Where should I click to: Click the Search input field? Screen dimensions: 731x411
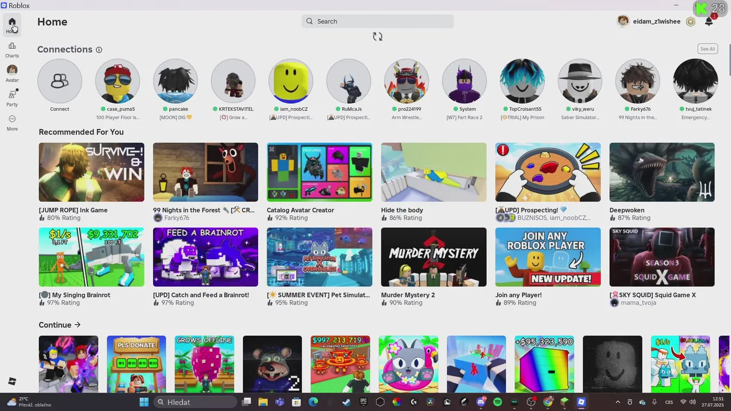click(x=377, y=21)
